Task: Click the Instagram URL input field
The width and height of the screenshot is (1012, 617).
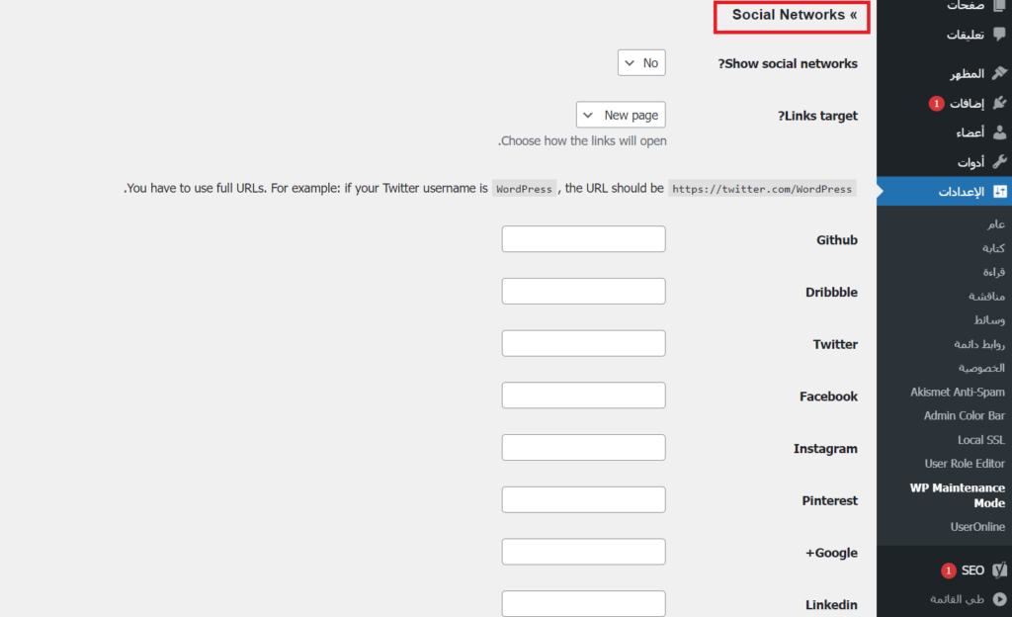Action: coord(583,447)
